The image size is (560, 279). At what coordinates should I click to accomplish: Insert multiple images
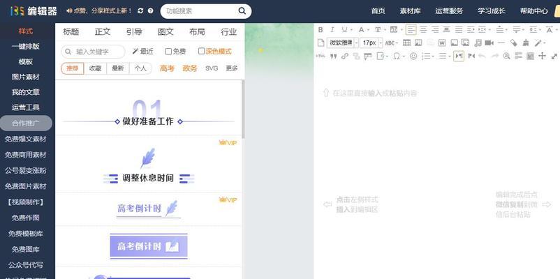coord(465,43)
